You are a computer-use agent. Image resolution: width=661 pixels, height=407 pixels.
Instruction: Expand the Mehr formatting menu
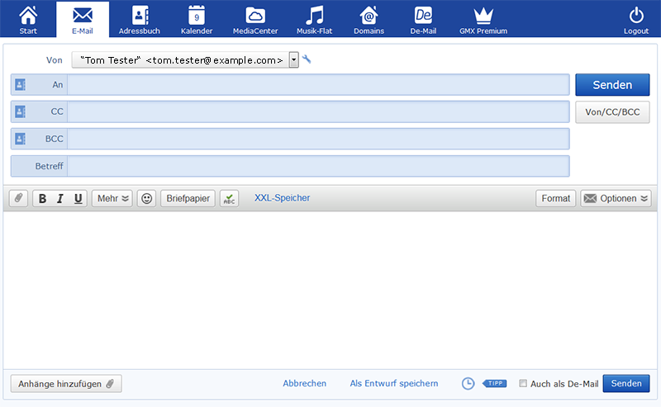[112, 198]
